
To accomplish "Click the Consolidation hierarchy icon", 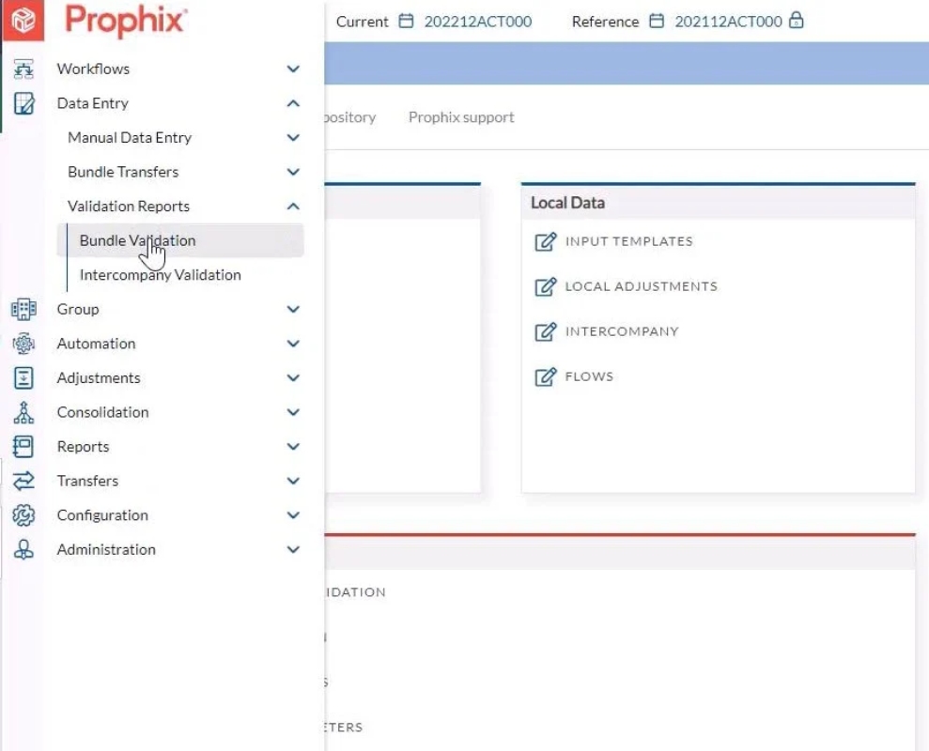I will click(23, 412).
